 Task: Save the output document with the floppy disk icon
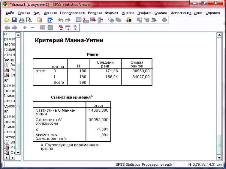(14, 20)
